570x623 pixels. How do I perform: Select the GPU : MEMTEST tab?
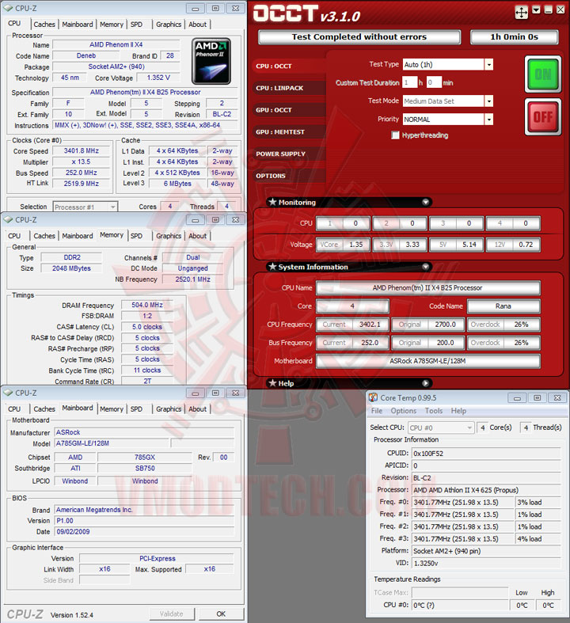pos(289,131)
